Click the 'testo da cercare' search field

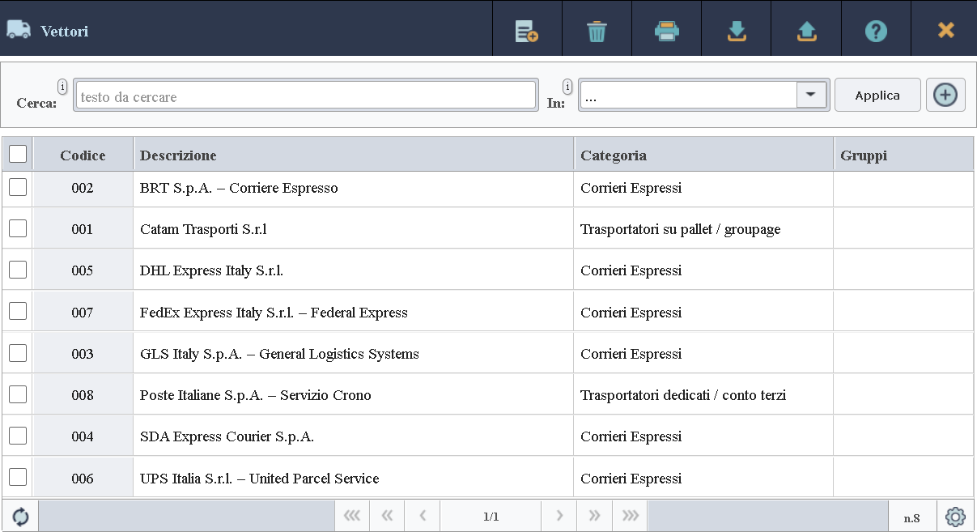point(305,96)
